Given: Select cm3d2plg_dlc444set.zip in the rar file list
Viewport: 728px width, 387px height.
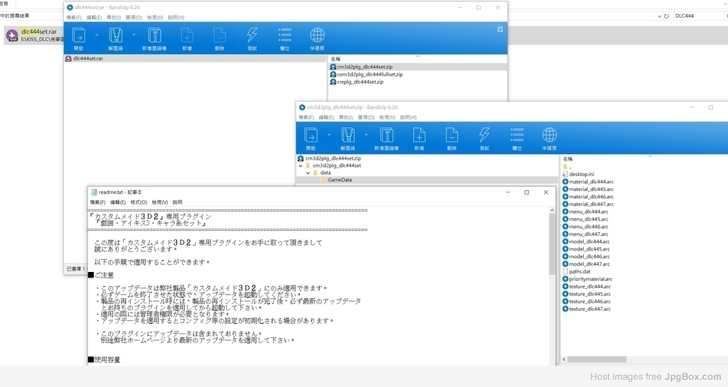Looking at the screenshot, I should tap(361, 67).
